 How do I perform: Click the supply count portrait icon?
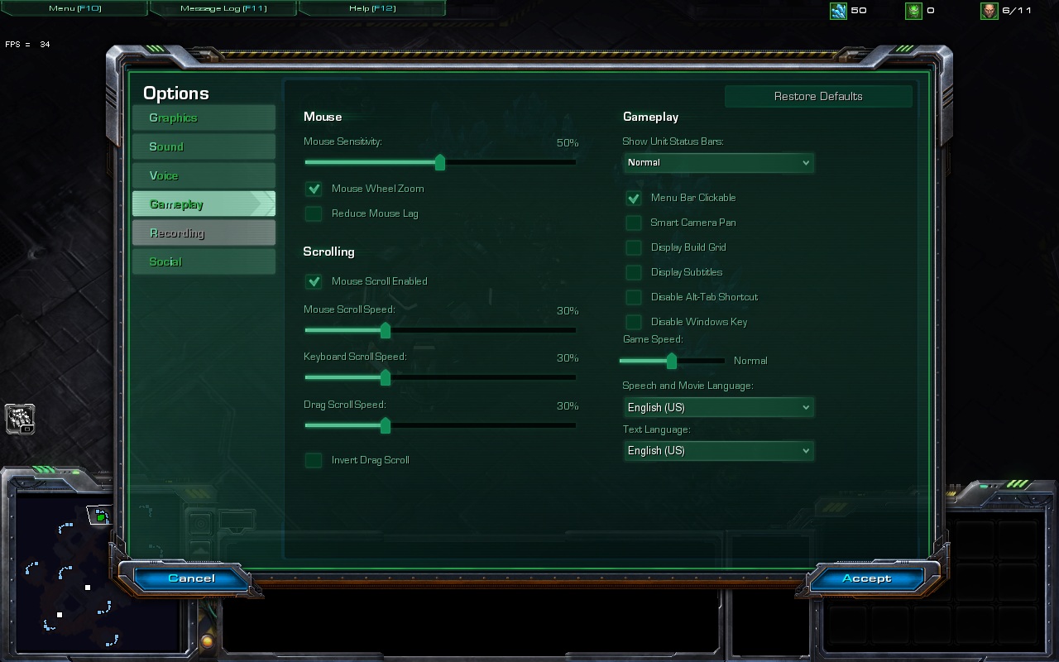(x=989, y=11)
